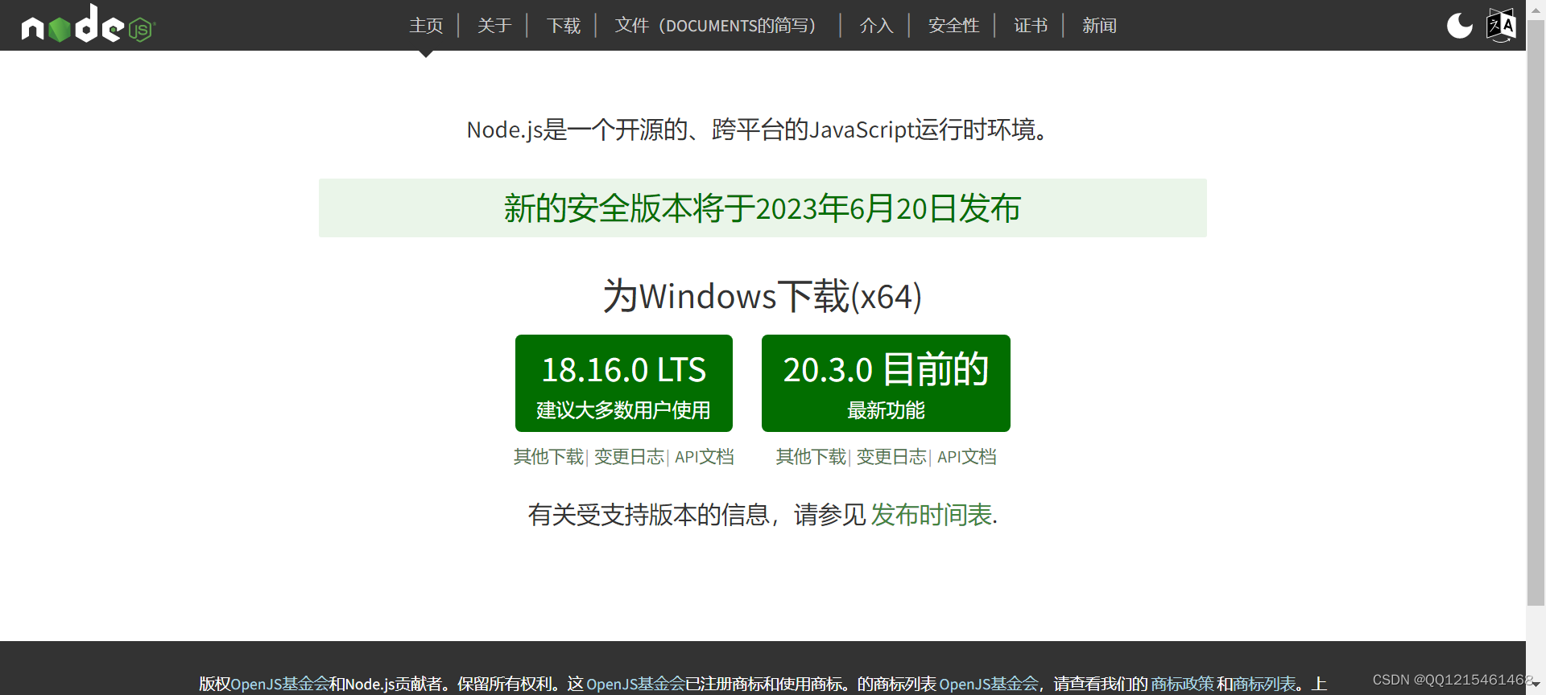The width and height of the screenshot is (1546, 695).
Task: Open the 主页 nav item
Action: (x=426, y=26)
